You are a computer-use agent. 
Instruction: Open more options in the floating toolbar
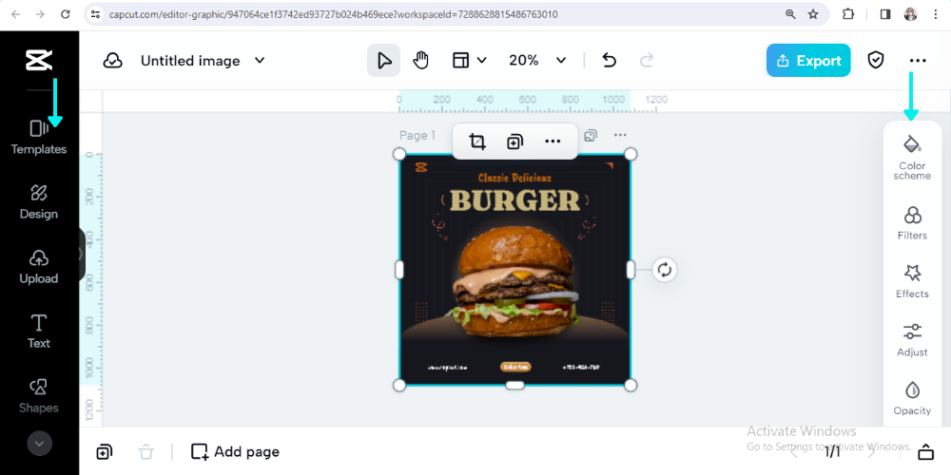coord(553,142)
